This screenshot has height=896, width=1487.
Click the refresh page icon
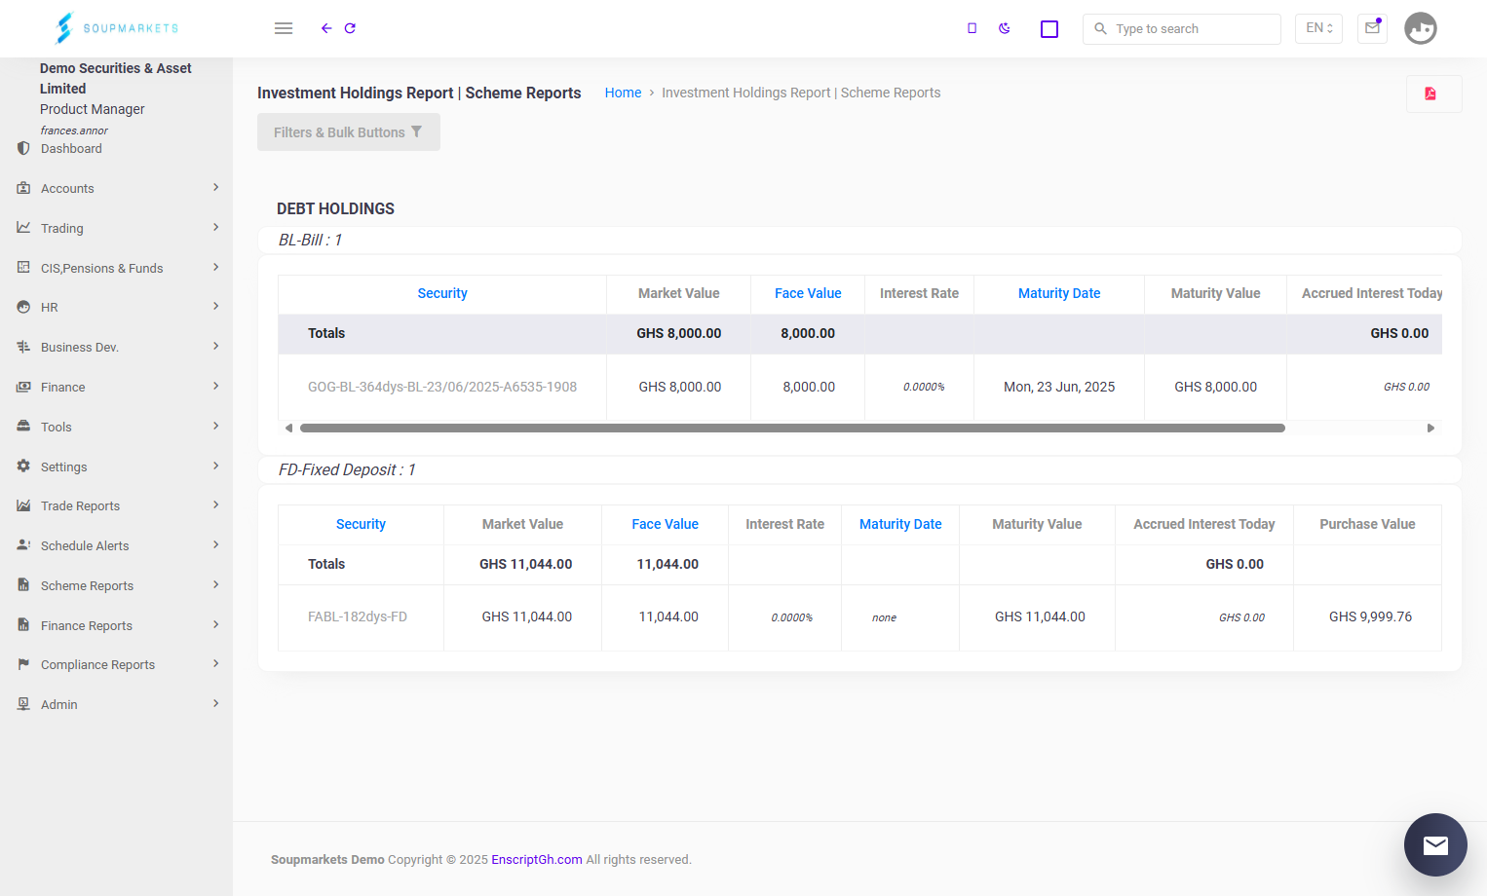[350, 28]
